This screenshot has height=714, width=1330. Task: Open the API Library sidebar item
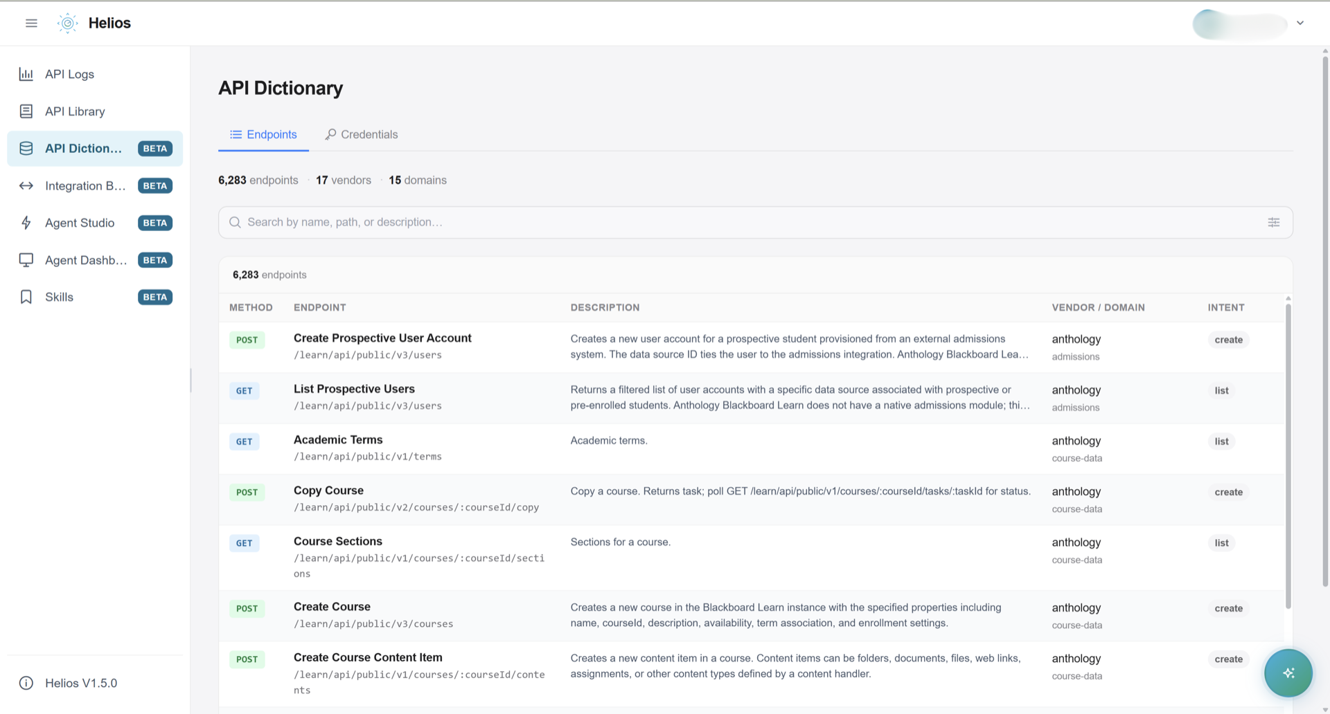pos(95,111)
